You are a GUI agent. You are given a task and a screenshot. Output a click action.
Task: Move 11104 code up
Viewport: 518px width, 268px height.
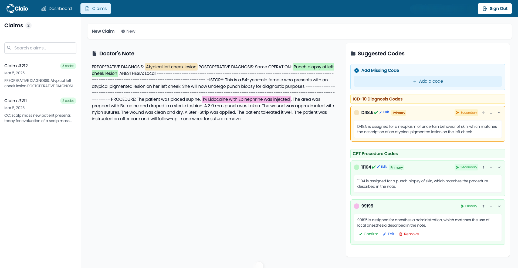click(483, 167)
